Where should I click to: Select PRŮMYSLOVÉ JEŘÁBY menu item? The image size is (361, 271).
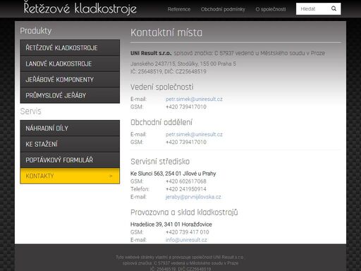(70, 95)
